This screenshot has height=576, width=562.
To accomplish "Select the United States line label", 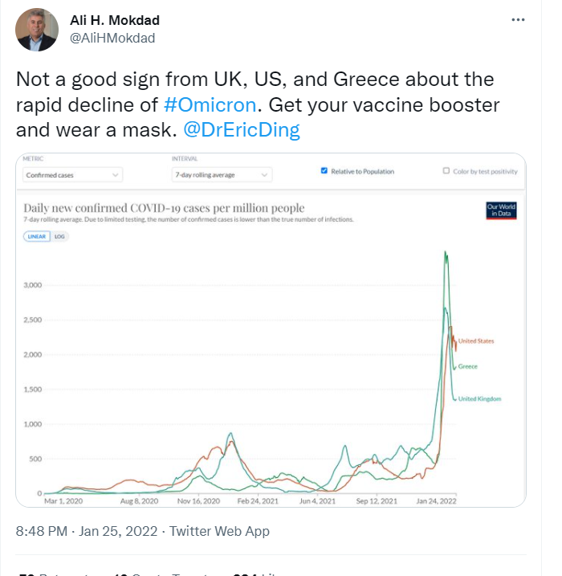I will click(476, 341).
